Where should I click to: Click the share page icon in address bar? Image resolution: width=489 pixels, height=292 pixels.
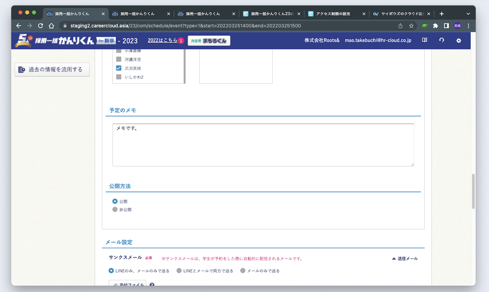pos(400,26)
